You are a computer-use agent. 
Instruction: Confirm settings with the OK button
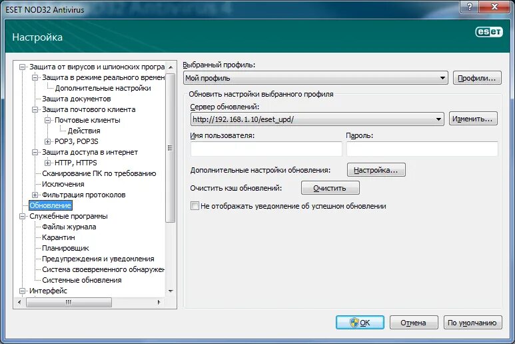pyautogui.click(x=360, y=323)
